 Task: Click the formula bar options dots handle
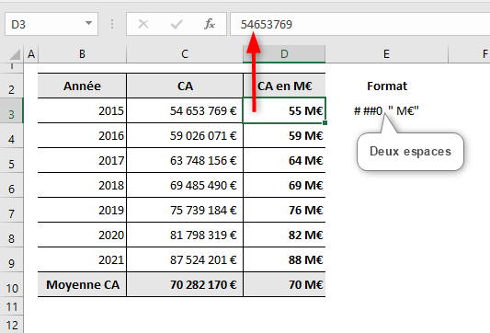coord(112,24)
